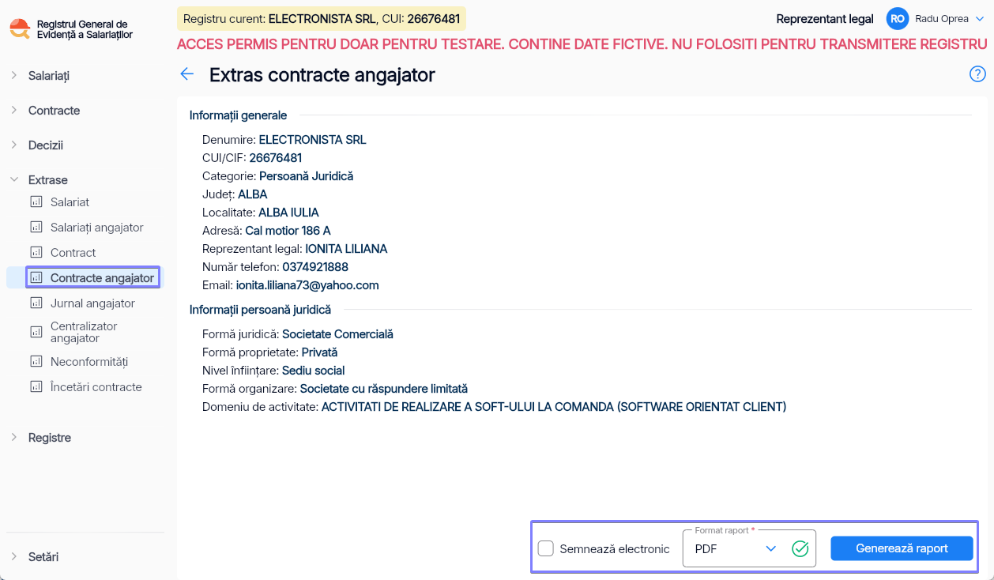Click the report icon beside Centralizator angajator

36,332
